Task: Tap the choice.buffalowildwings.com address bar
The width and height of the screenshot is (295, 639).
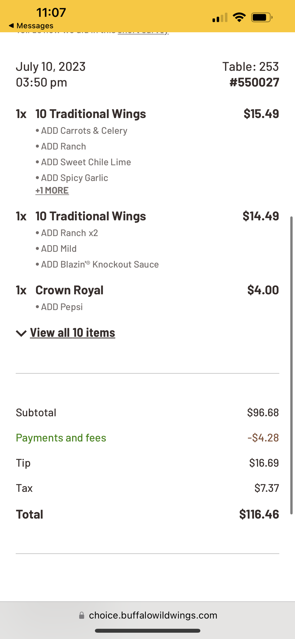Action: (x=153, y=615)
